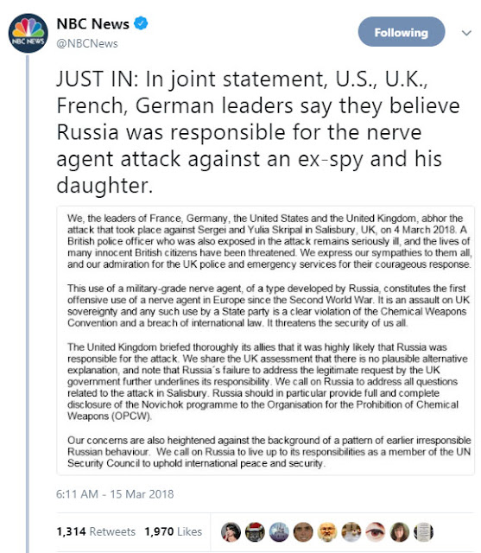The image size is (481, 553).
Task: Toggle the Following button to unfollow NBC News
Action: tap(402, 32)
